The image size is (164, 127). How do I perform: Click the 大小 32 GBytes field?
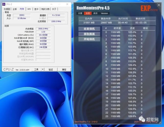(22, 18)
